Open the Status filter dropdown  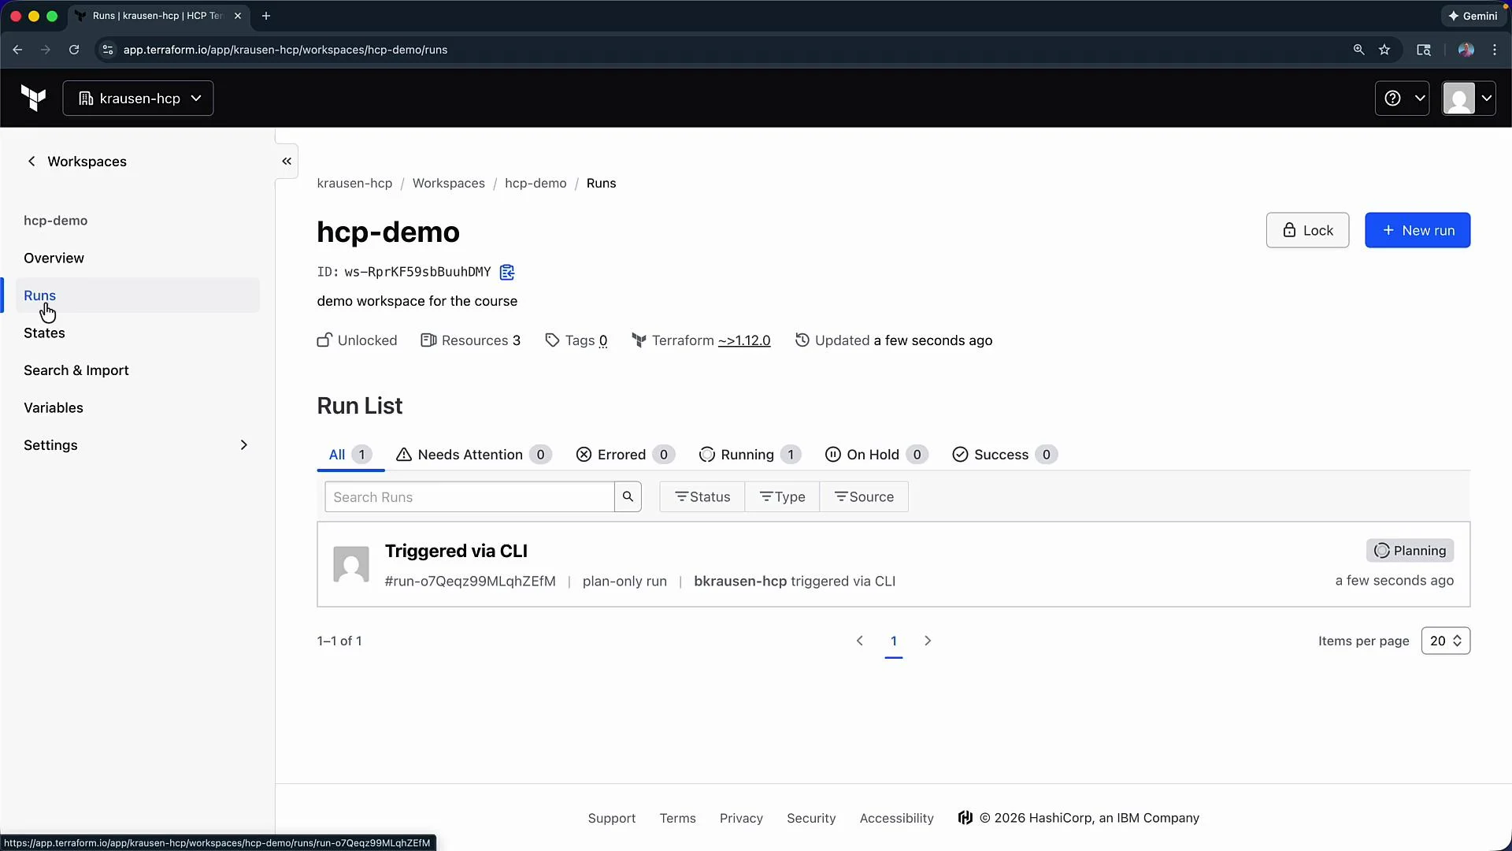[x=702, y=497]
